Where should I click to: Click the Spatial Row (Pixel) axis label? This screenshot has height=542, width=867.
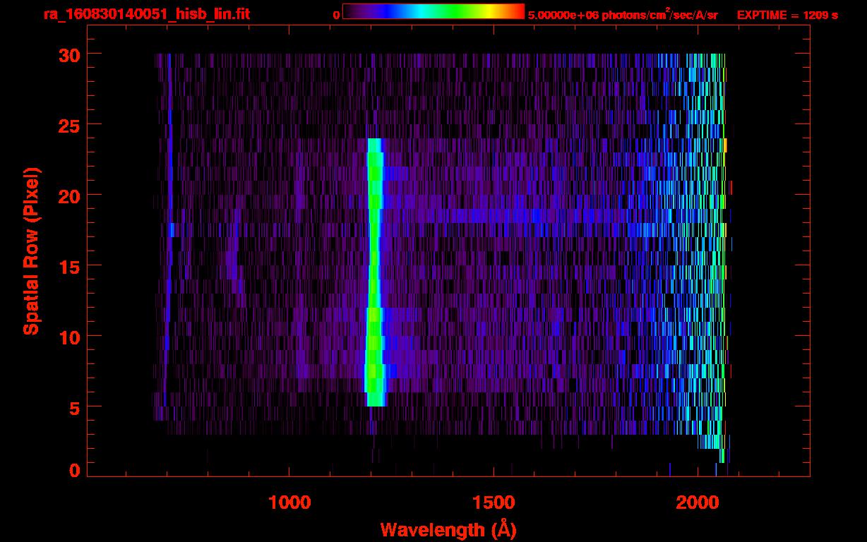[31, 252]
